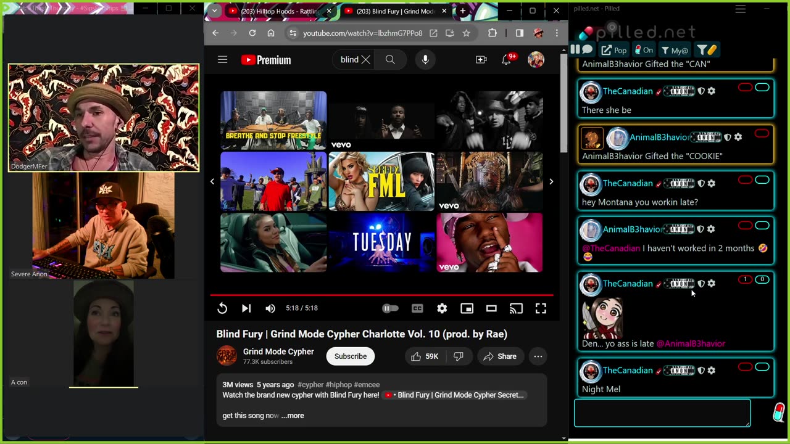Open the TUESDAY video thumbnail
The width and height of the screenshot is (790, 444).
[x=381, y=242]
